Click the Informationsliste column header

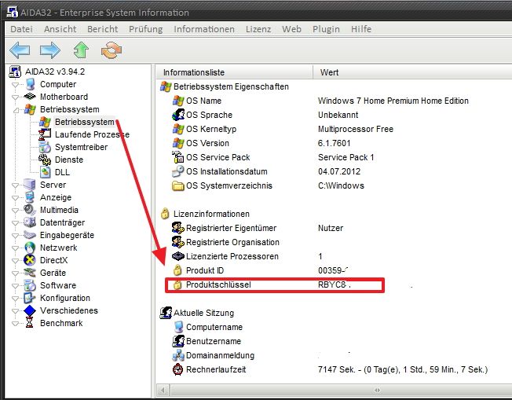193,72
